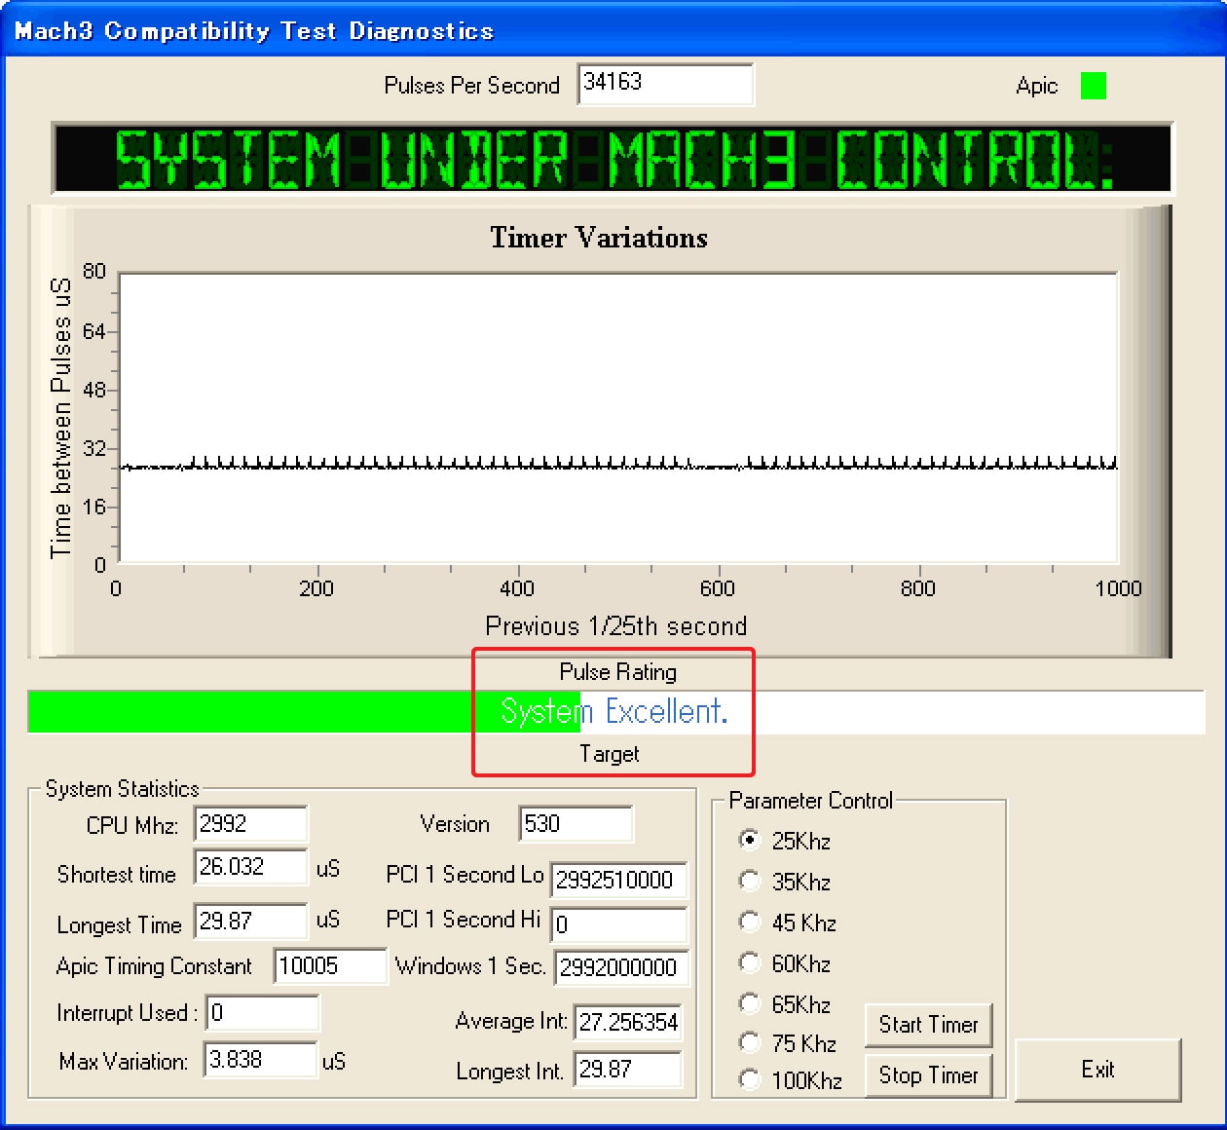Click the green Pulse Rating progress bar
The height and width of the screenshot is (1130, 1227).
pos(251,712)
